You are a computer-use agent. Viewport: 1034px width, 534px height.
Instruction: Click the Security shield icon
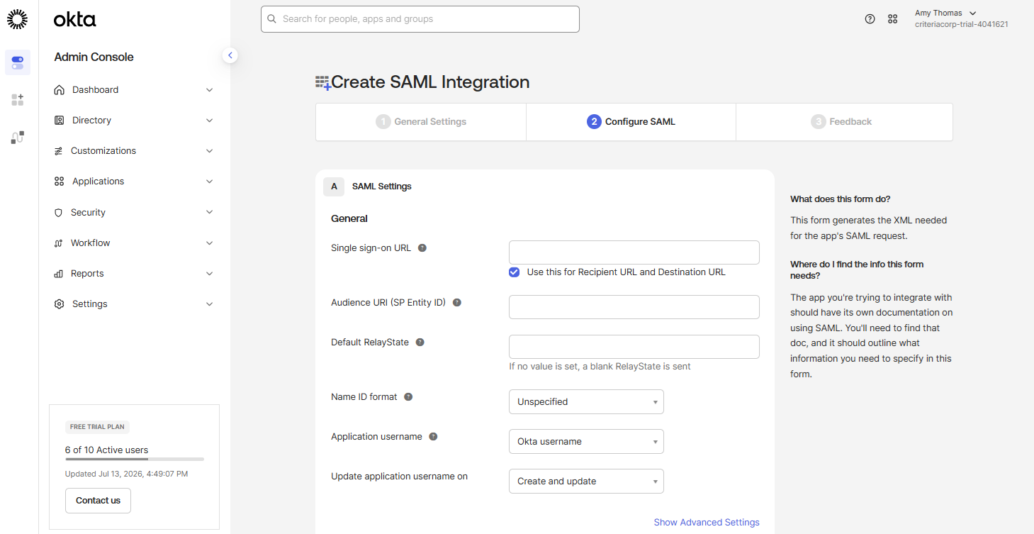point(59,213)
